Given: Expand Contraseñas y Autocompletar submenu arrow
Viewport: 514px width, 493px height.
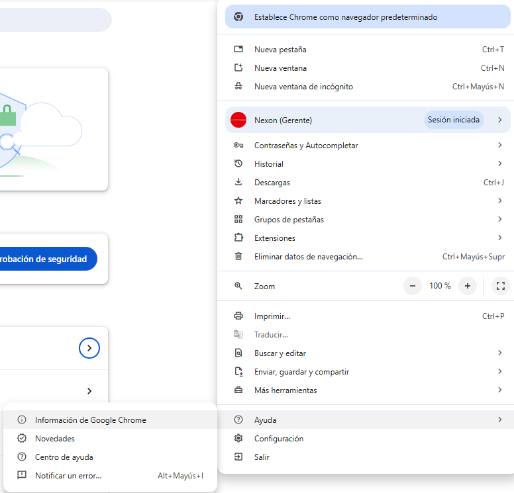Looking at the screenshot, I should click(x=500, y=145).
